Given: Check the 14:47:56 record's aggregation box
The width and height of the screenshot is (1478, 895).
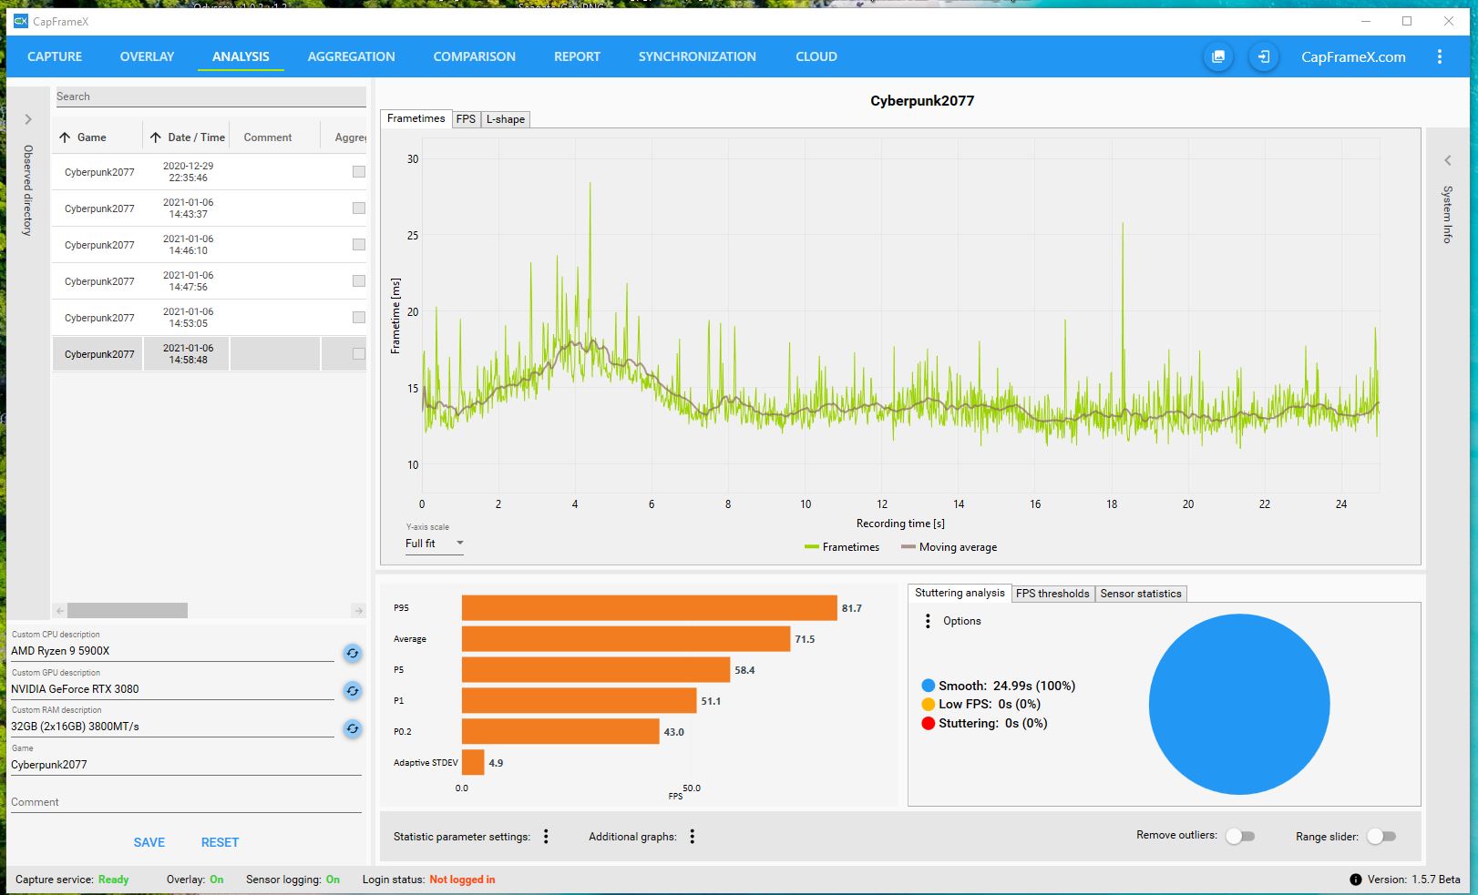Looking at the screenshot, I should pyautogui.click(x=359, y=281).
